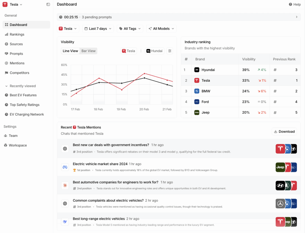Expand the pending prompts banner chevron

[297, 17]
